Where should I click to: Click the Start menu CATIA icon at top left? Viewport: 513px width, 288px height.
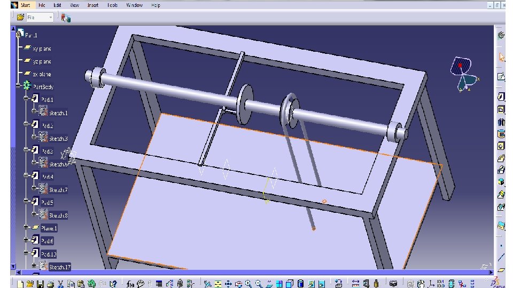(14, 5)
